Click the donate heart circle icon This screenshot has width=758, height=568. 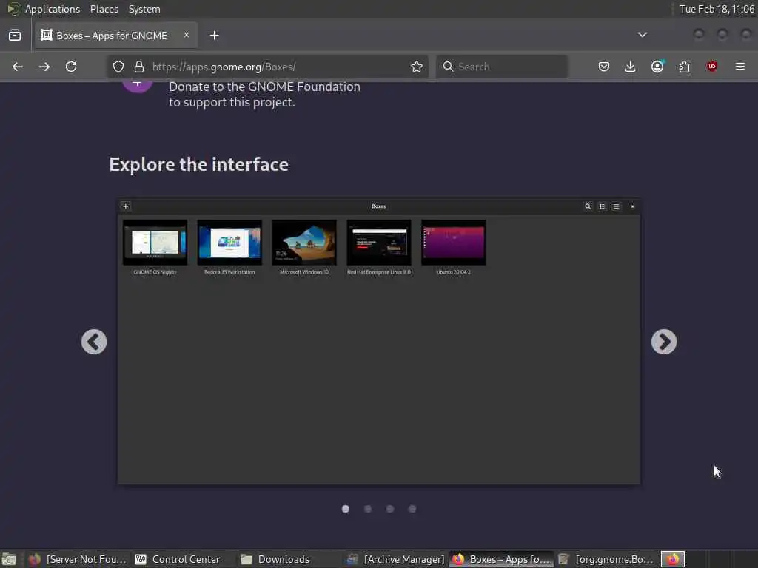137,86
